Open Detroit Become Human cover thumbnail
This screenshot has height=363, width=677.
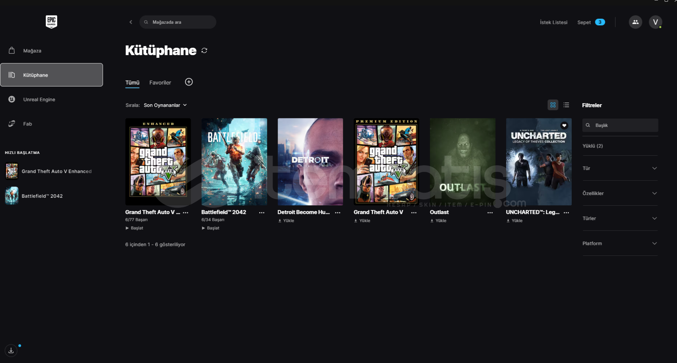[x=310, y=162]
